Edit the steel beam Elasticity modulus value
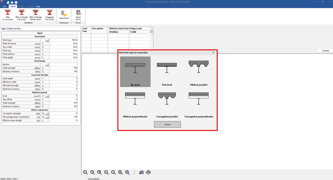The image size is (333, 180). point(63,72)
